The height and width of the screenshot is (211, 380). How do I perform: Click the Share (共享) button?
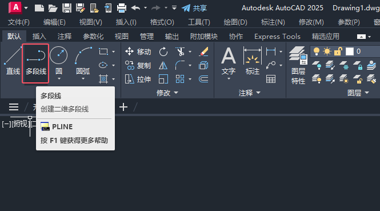194,8
